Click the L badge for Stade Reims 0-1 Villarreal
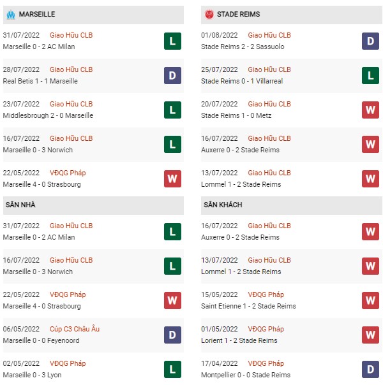 click(x=370, y=75)
